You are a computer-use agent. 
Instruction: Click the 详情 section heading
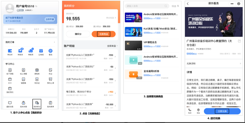tap(189, 72)
